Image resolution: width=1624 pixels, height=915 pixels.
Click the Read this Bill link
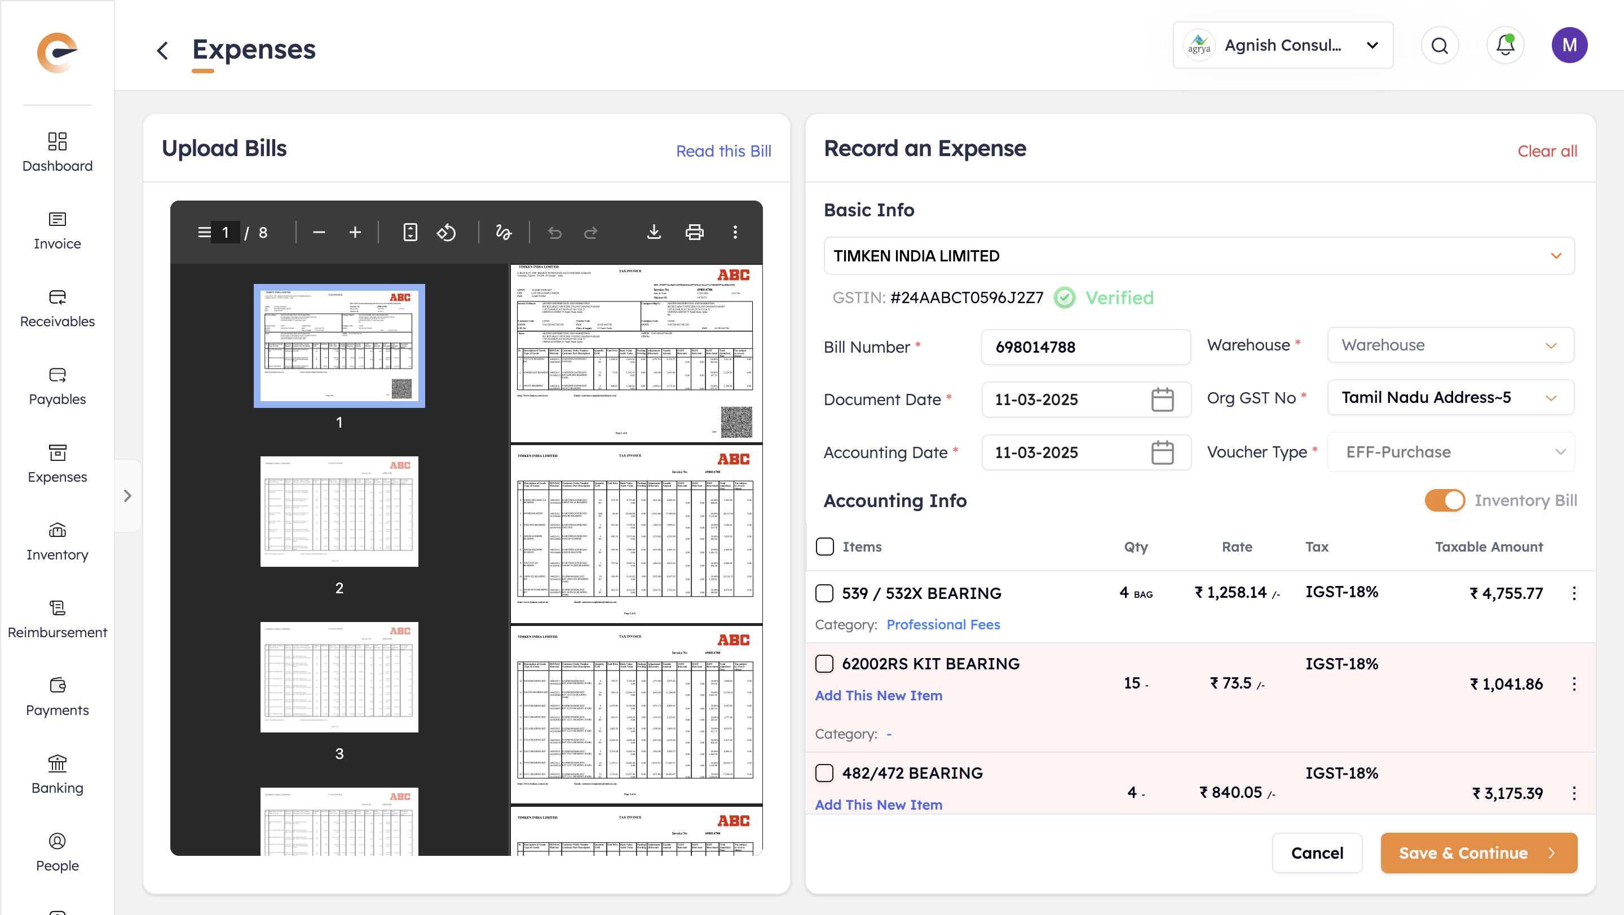pyautogui.click(x=723, y=151)
